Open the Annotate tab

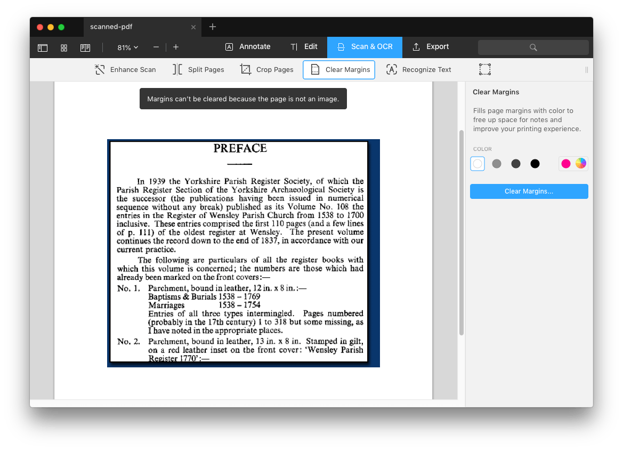[x=248, y=46]
